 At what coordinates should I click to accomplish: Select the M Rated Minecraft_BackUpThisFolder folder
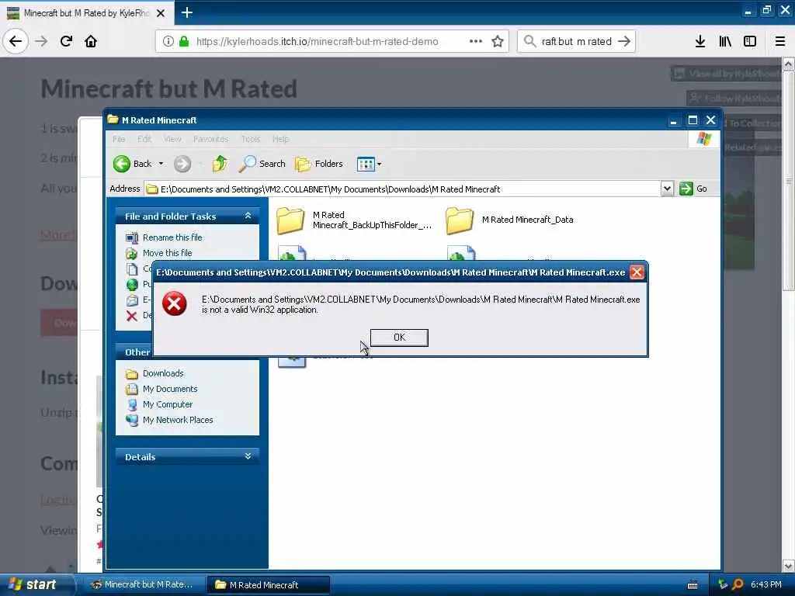(354, 220)
